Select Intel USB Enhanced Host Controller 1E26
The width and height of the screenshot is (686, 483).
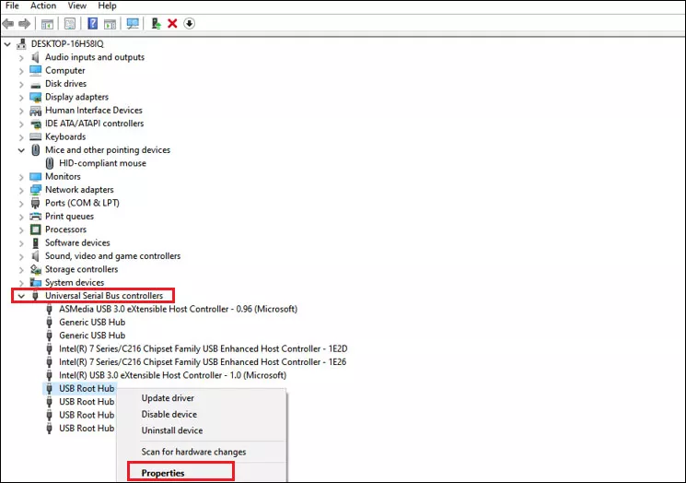[203, 362]
